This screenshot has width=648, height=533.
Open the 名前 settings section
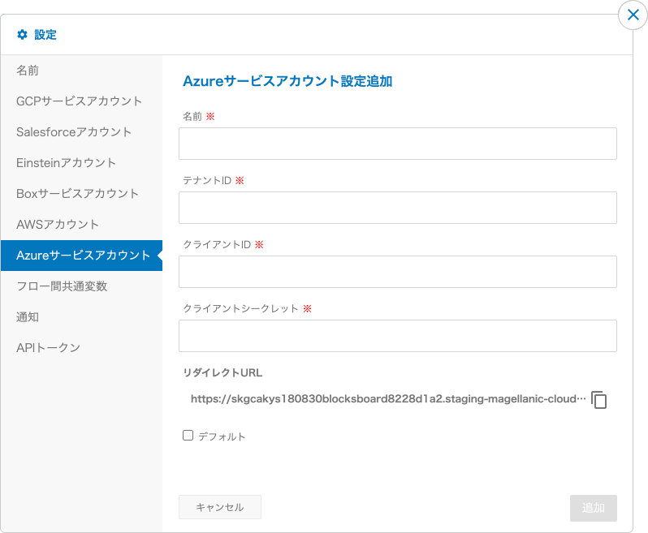(81, 71)
